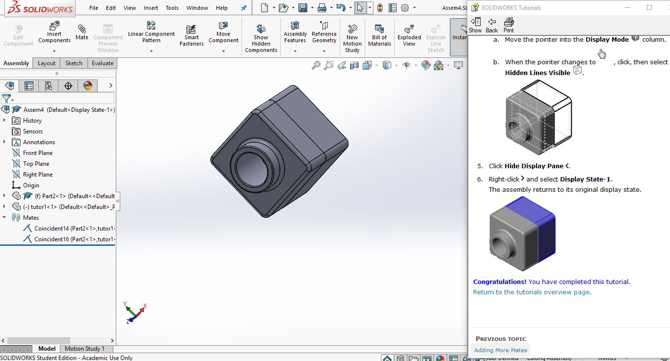Toggle the menu bar pin icon
This screenshot has height=361, width=670.
pos(243,8)
